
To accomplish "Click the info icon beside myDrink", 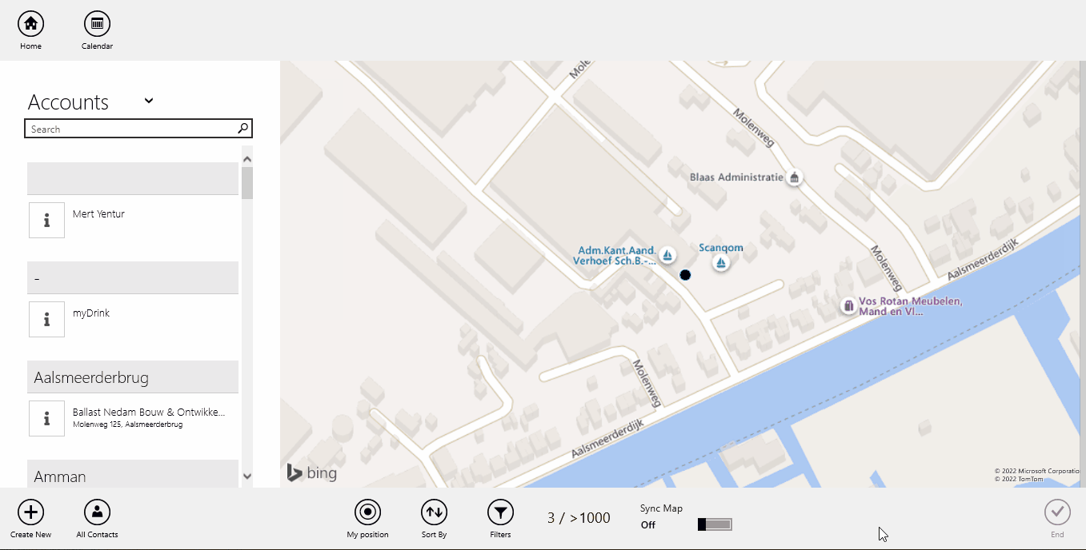I will click(46, 319).
